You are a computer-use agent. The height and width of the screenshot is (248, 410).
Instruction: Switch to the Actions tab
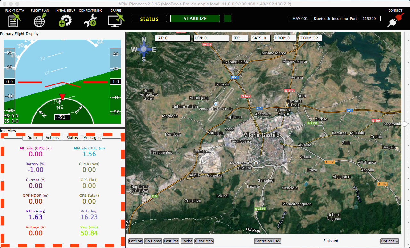click(x=52, y=138)
